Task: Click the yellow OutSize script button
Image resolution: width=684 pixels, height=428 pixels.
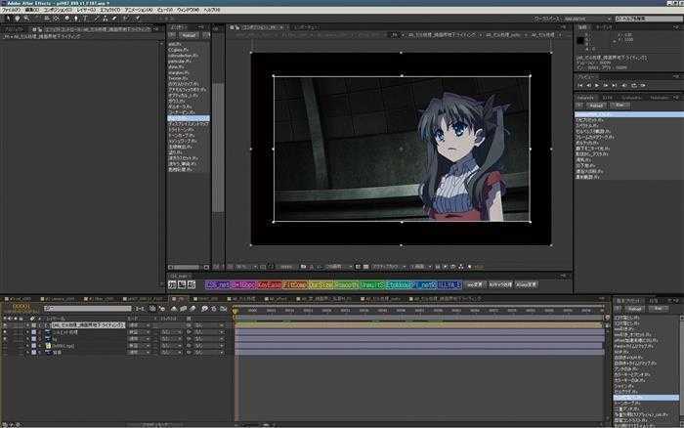Action: (321, 285)
